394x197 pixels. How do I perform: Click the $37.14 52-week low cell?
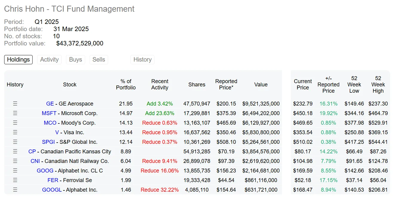point(354,180)
